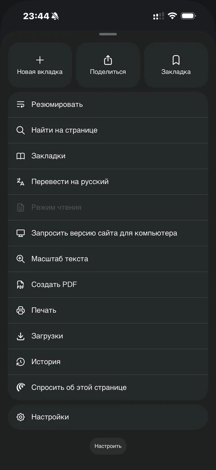This screenshot has width=216, height=470.
Task: Click the printer icon next to Печать
Action: pos(20,310)
